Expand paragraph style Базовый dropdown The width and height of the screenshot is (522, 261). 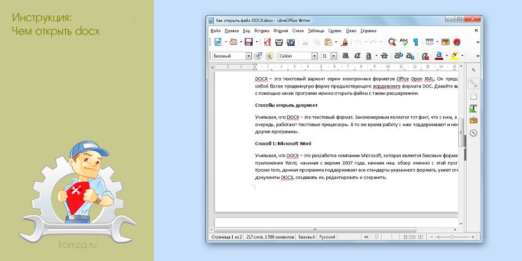(248, 56)
